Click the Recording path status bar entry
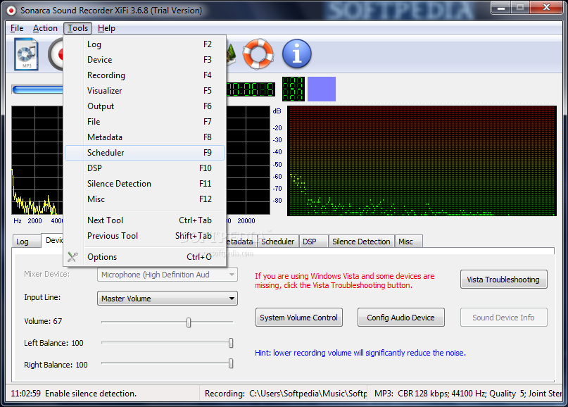 tap(286, 394)
